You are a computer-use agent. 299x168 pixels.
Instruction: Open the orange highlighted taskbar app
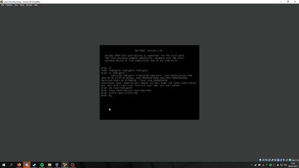click(27, 165)
